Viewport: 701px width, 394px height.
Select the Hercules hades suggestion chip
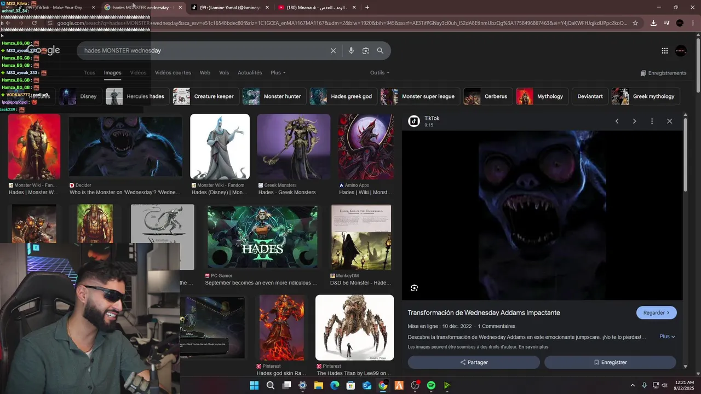pyautogui.click(x=137, y=96)
